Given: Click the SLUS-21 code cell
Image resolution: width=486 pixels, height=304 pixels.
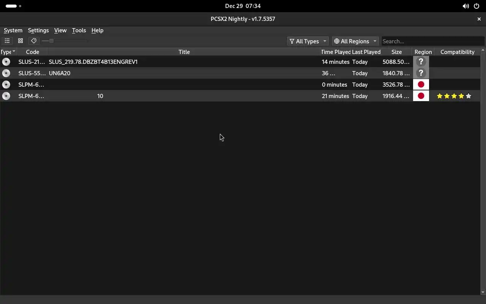Looking at the screenshot, I should (x=32, y=62).
